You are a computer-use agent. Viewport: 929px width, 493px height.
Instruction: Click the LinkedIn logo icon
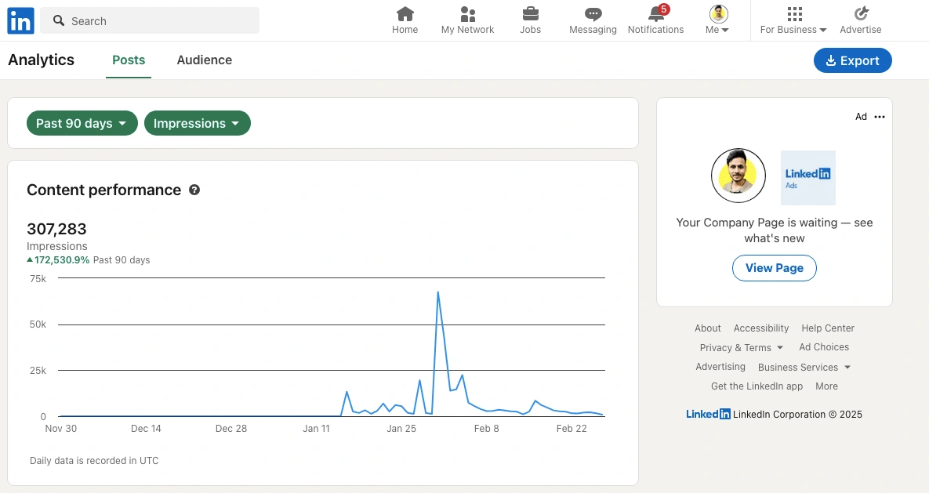point(20,21)
